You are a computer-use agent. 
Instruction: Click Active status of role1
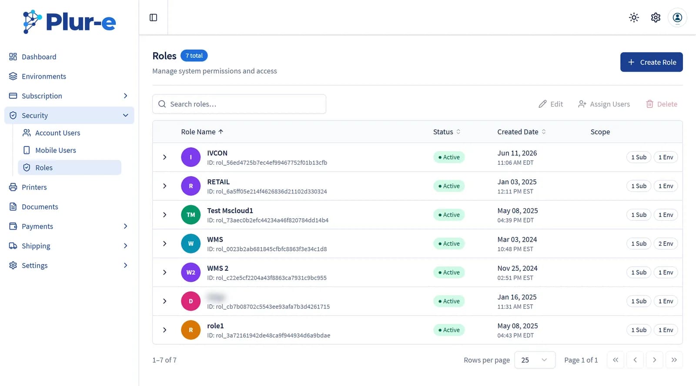[x=449, y=330]
